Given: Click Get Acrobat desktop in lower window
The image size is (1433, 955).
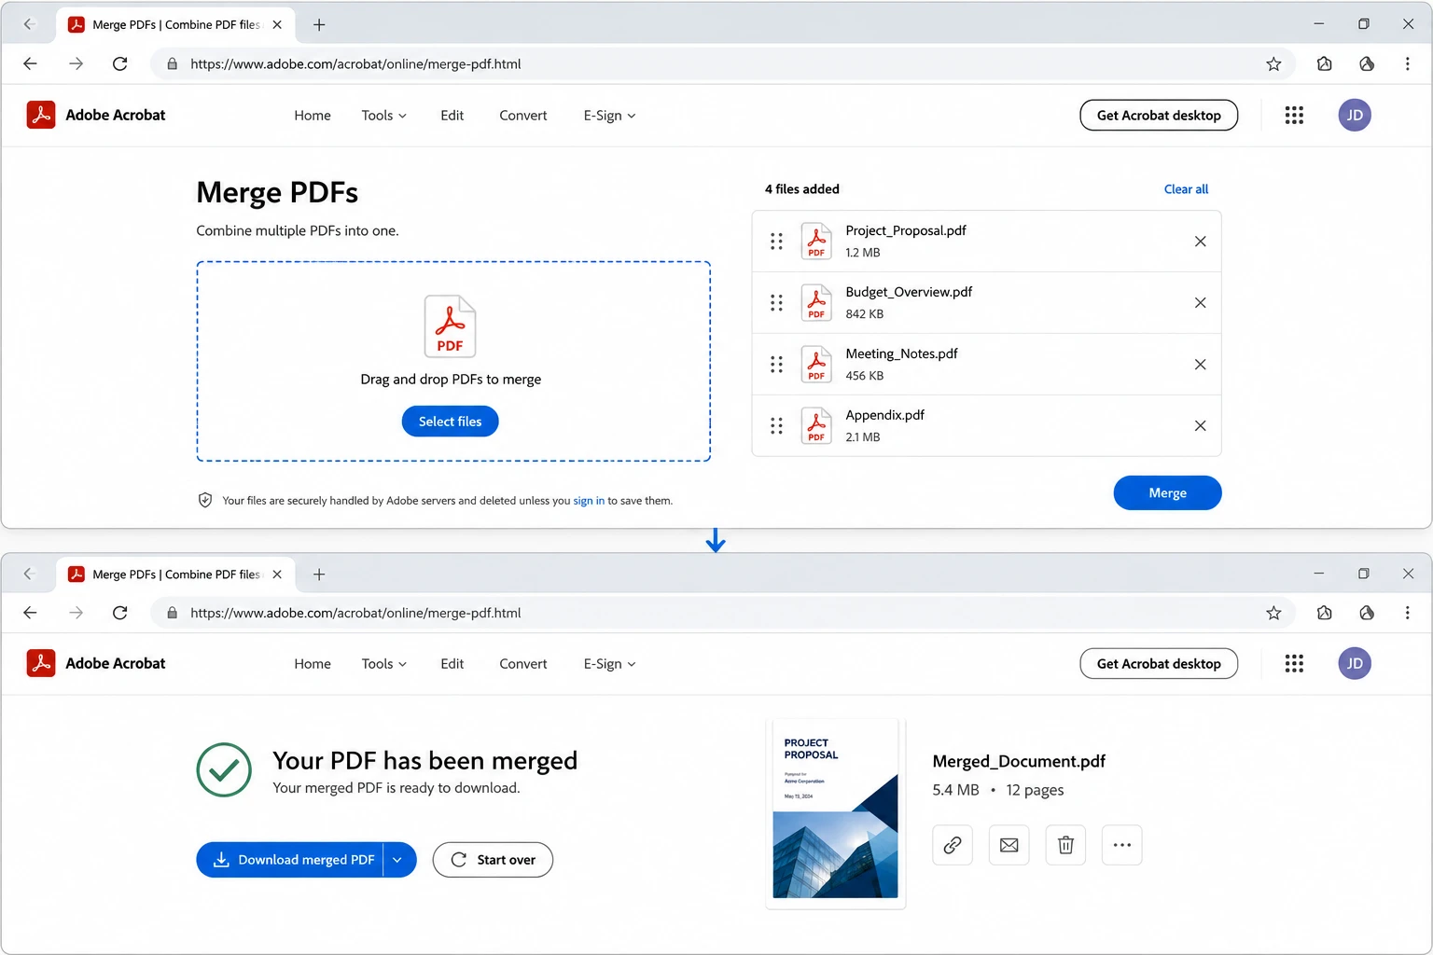Looking at the screenshot, I should pyautogui.click(x=1159, y=663).
